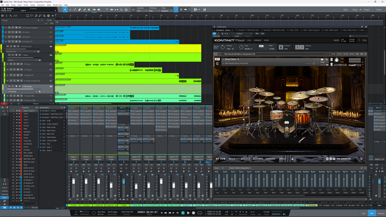
Task: Mute the V Verse track
Action: 11,64
